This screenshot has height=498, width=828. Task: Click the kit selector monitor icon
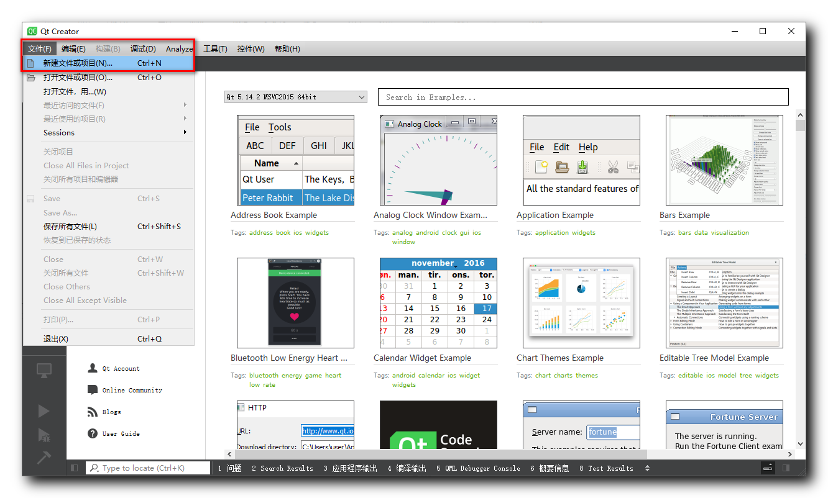(x=44, y=371)
